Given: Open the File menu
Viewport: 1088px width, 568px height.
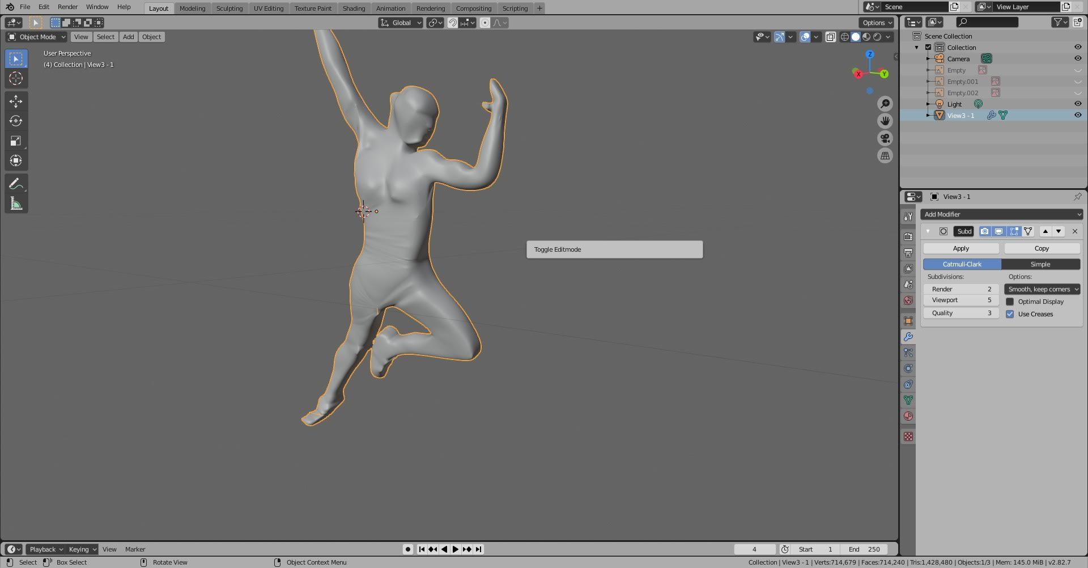Looking at the screenshot, I should pos(25,7).
